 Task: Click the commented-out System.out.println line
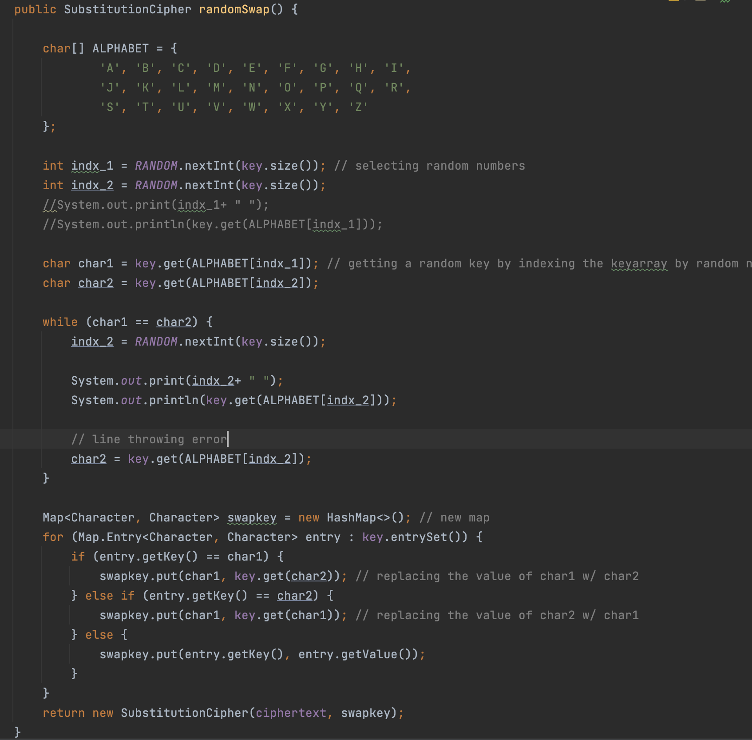(x=212, y=224)
